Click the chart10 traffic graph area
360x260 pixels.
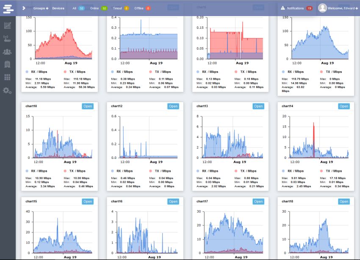(63, 137)
